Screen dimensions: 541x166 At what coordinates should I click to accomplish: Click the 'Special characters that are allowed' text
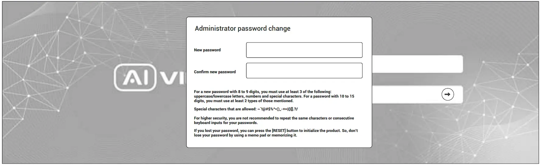click(225, 109)
